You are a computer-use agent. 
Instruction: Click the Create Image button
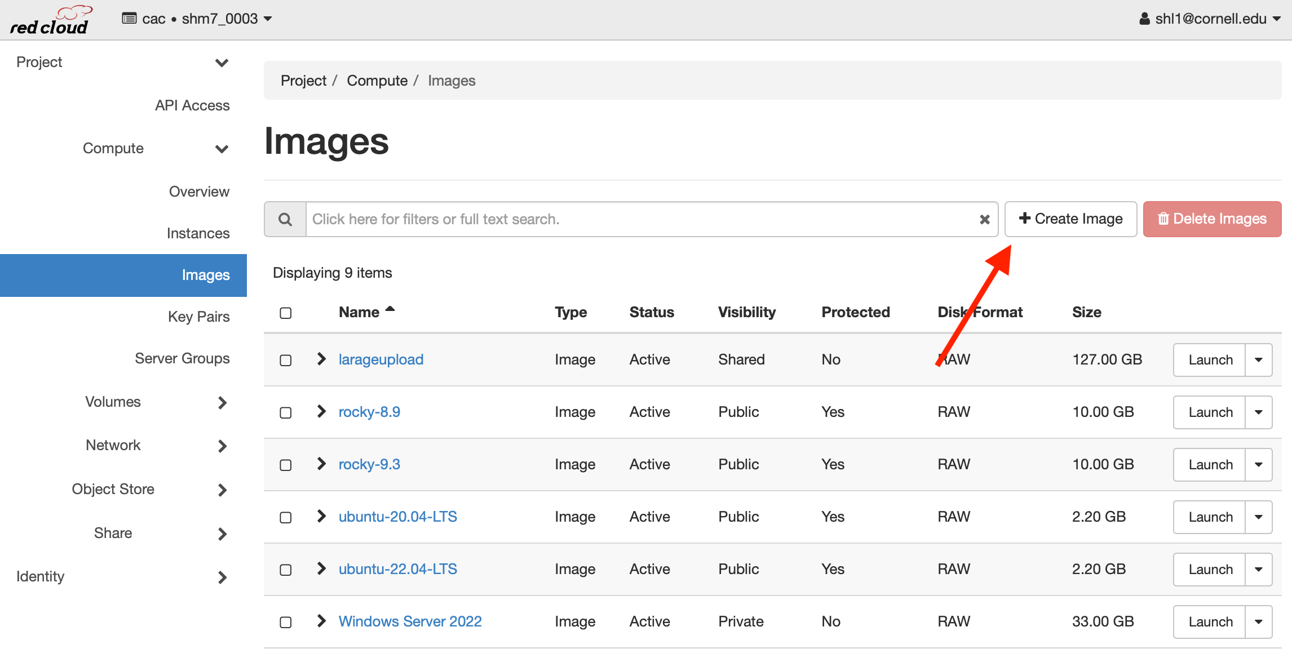click(x=1070, y=219)
